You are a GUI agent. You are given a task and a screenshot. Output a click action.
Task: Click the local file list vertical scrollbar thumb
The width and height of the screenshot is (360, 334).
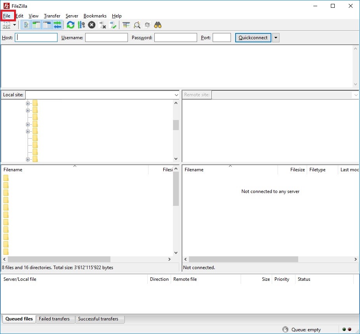coord(176,189)
